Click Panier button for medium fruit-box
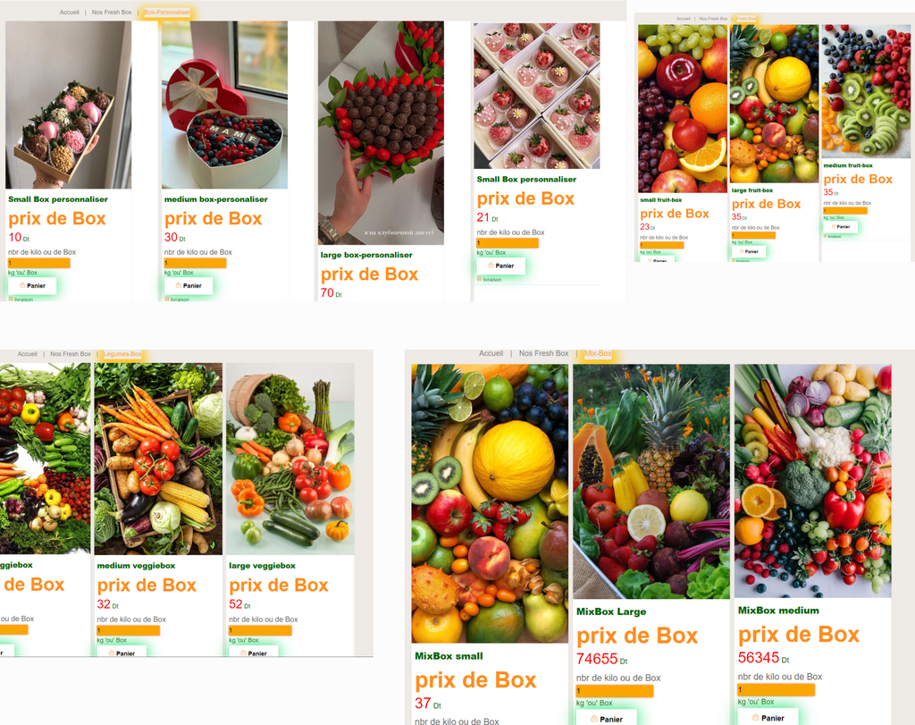 [840, 226]
